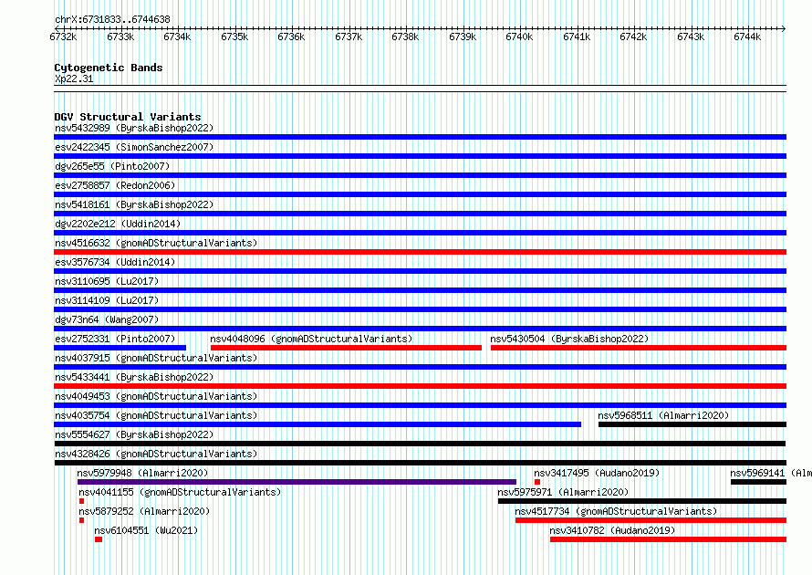
Task: Select nsv3410782 (Audano2019) label
Action: tap(612, 530)
